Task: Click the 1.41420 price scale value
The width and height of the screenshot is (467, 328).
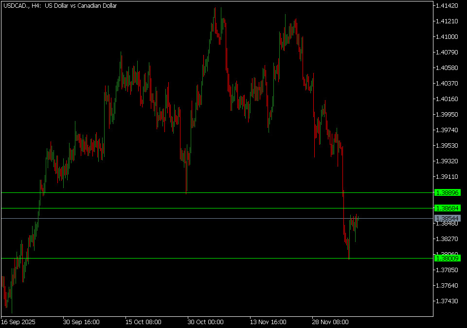Action: [x=447, y=6]
